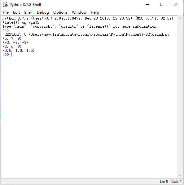
Task: Open the Help menu
Action: [x=95, y=12]
